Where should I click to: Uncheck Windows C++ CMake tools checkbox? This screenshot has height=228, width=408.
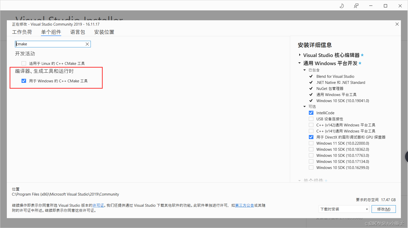tap(24, 81)
